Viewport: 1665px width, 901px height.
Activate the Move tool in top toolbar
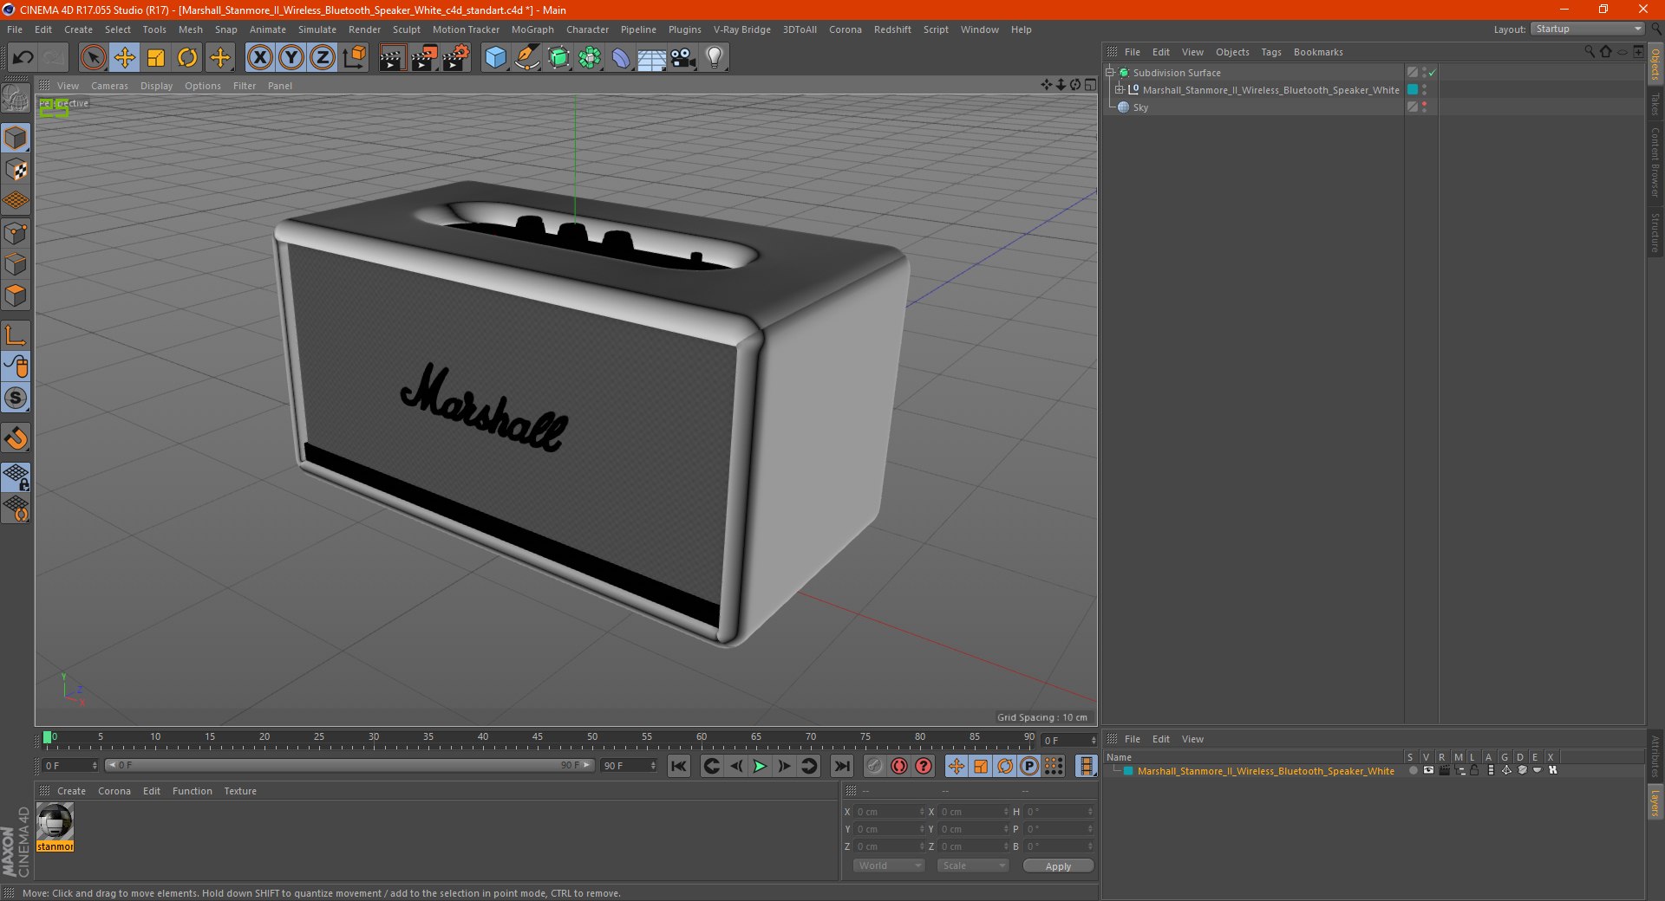coord(125,58)
